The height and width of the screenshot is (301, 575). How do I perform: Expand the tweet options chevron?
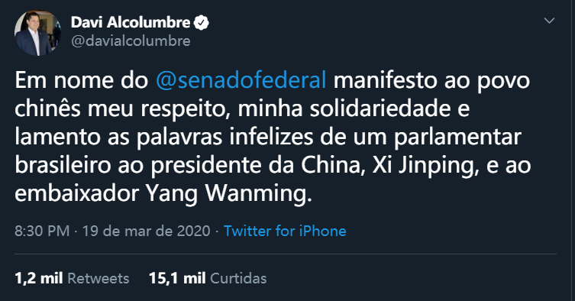tap(549, 21)
